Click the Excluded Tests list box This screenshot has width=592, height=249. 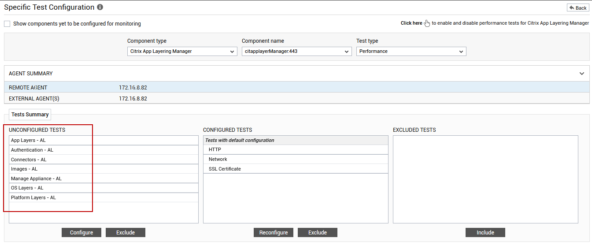[x=485, y=179]
